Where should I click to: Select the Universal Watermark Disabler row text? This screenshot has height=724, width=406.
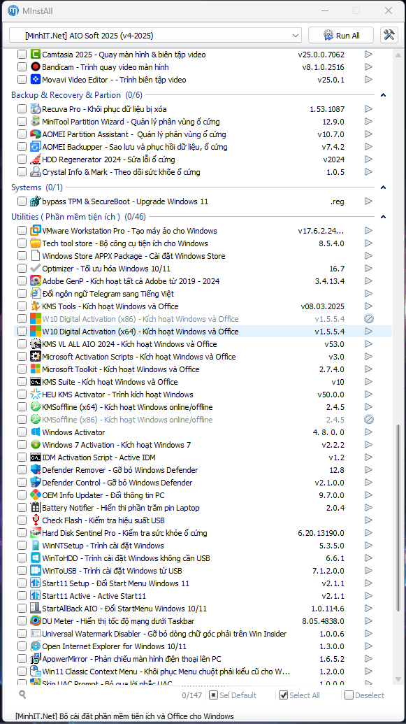click(164, 634)
